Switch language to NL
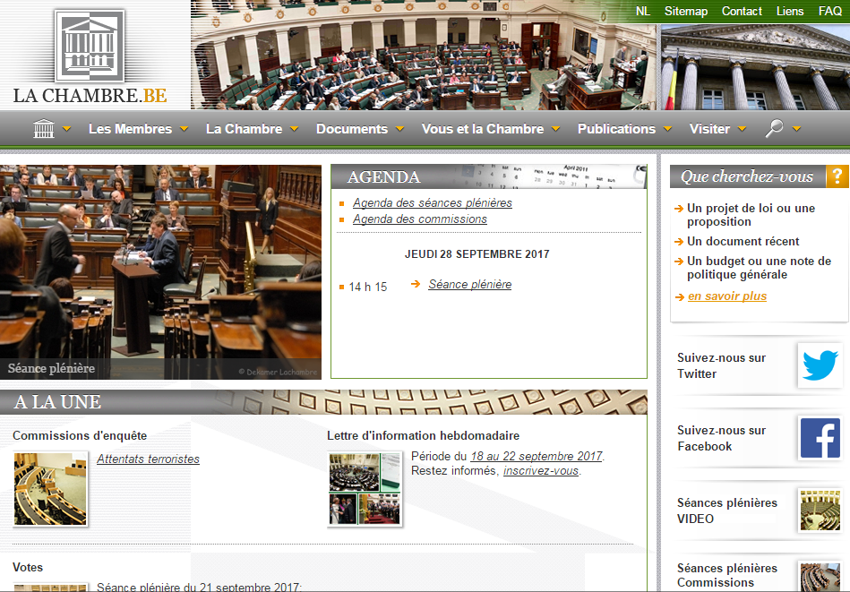The height and width of the screenshot is (592, 850). [642, 12]
